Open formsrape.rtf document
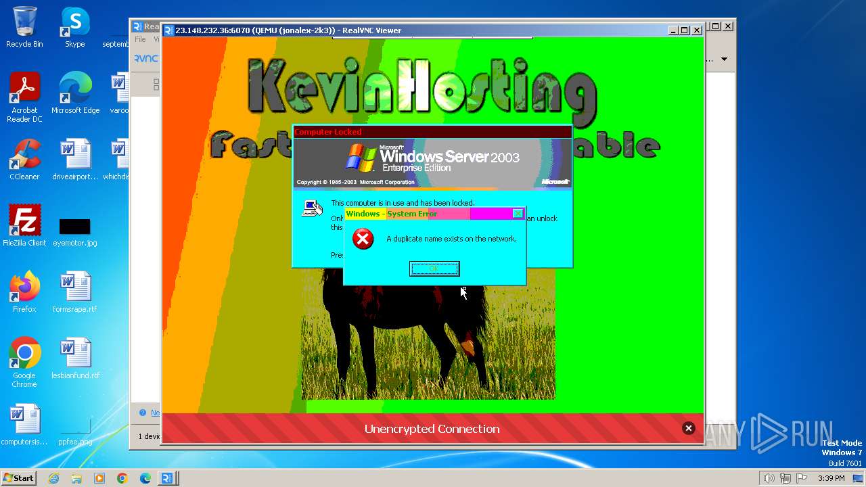This screenshot has height=487, width=866. click(75, 292)
